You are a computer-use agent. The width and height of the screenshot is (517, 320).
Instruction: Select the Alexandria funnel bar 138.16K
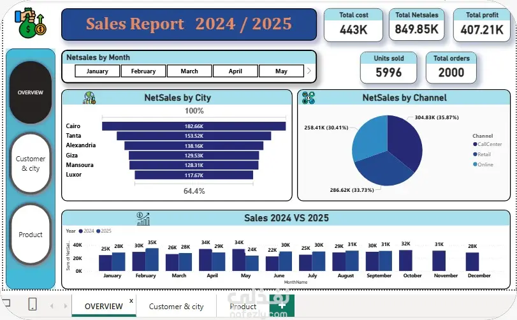[x=194, y=146]
